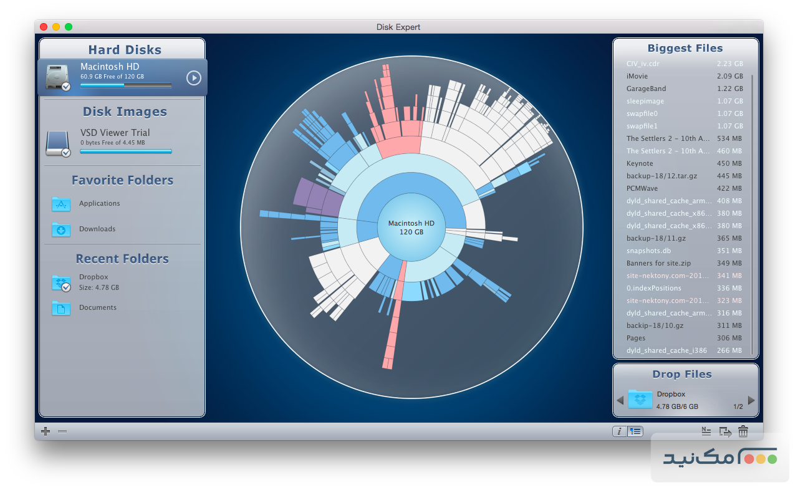Show the next Drop Files page with right arrow
798x490 pixels.
(752, 399)
